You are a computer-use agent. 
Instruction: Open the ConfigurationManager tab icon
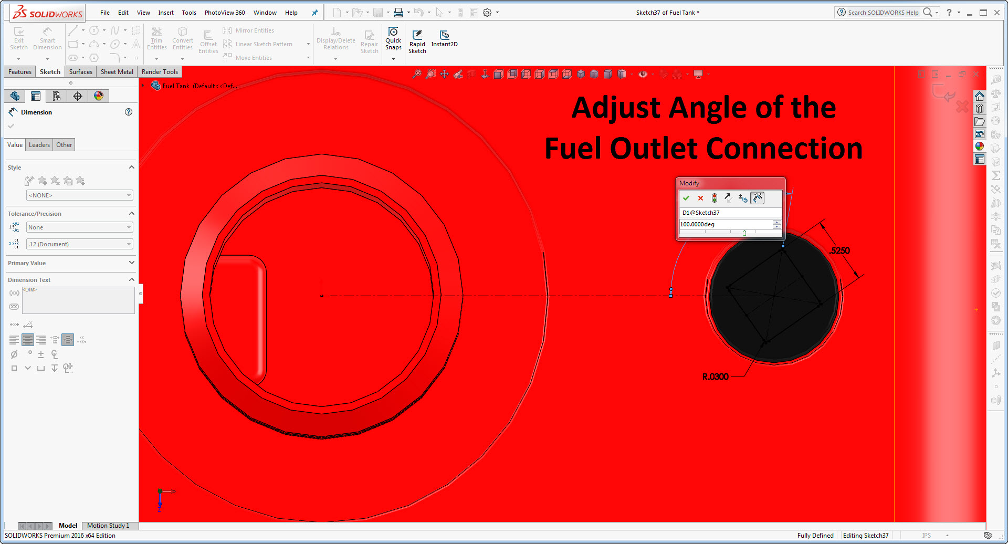coord(57,96)
